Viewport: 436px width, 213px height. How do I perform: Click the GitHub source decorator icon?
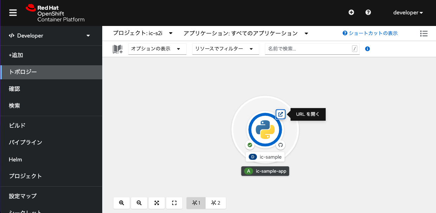point(280,145)
